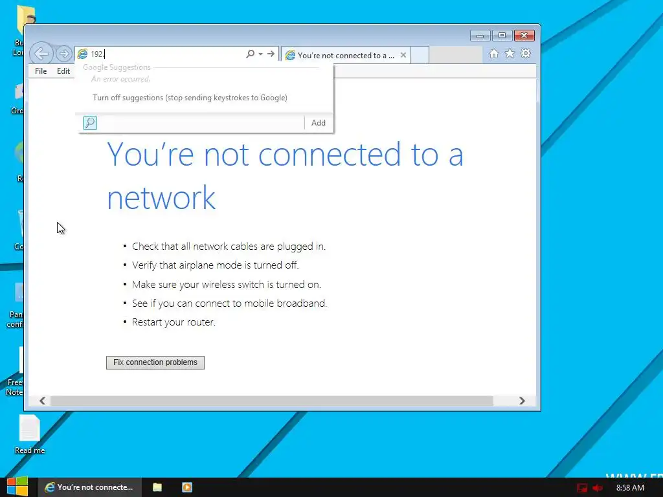663x497 pixels.
Task: Click the search provider magnifier icon in dropdown
Action: pos(89,123)
